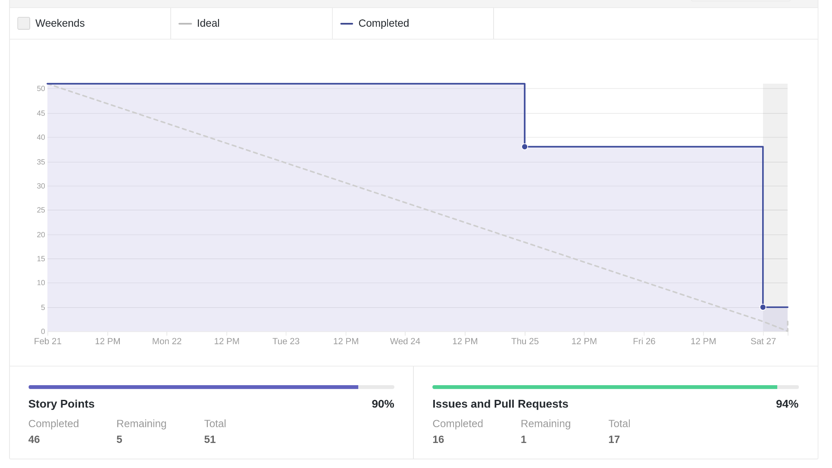Click the issues Remaining value 1
This screenshot has height=468, width=832.
pos(523,439)
